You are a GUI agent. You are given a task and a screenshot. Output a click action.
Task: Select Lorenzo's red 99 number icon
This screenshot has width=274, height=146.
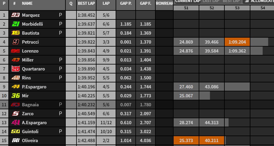[x=15, y=51]
